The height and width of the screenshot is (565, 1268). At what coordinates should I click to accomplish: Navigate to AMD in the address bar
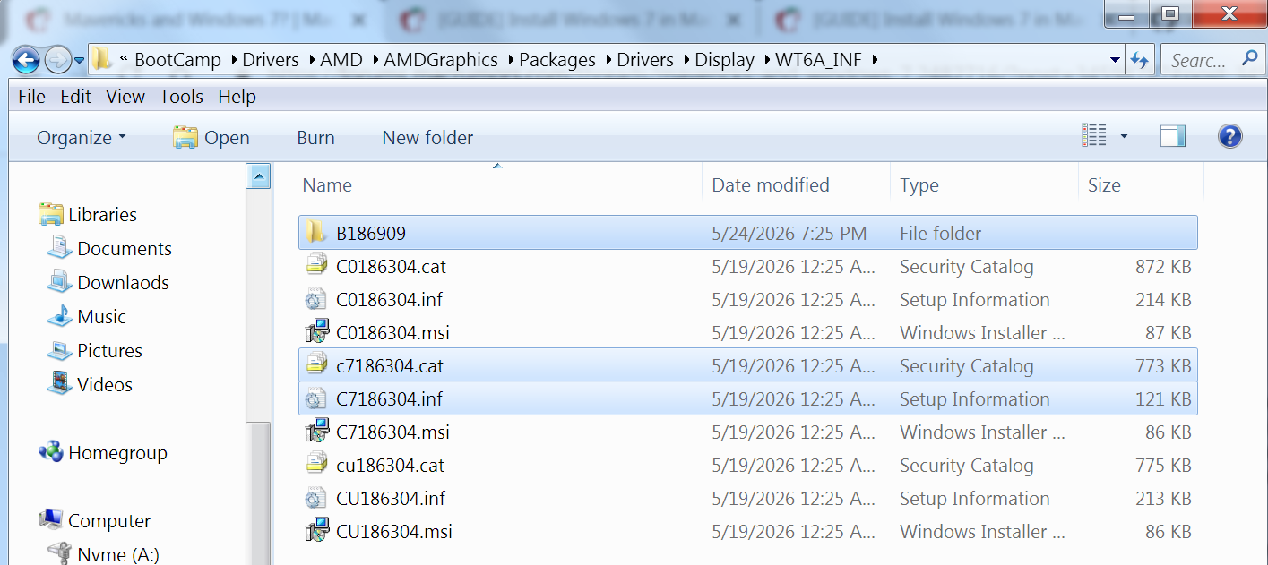pyautogui.click(x=341, y=60)
